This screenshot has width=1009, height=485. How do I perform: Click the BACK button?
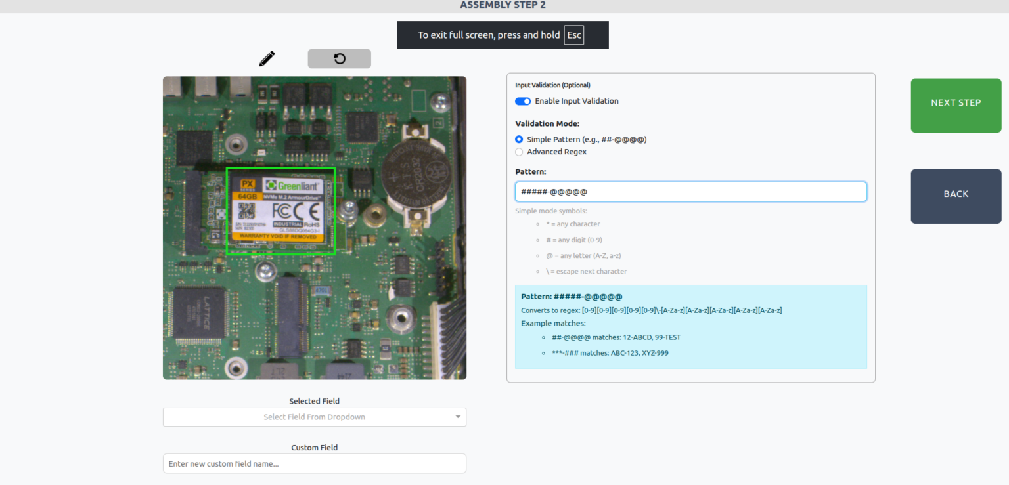click(956, 194)
